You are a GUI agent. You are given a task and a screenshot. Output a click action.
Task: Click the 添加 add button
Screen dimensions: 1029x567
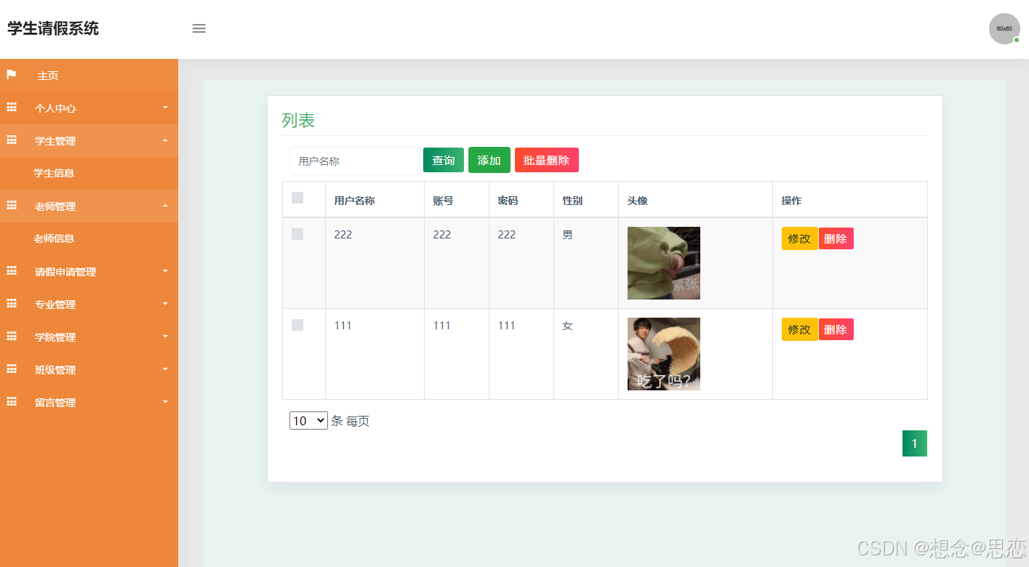[x=489, y=160]
